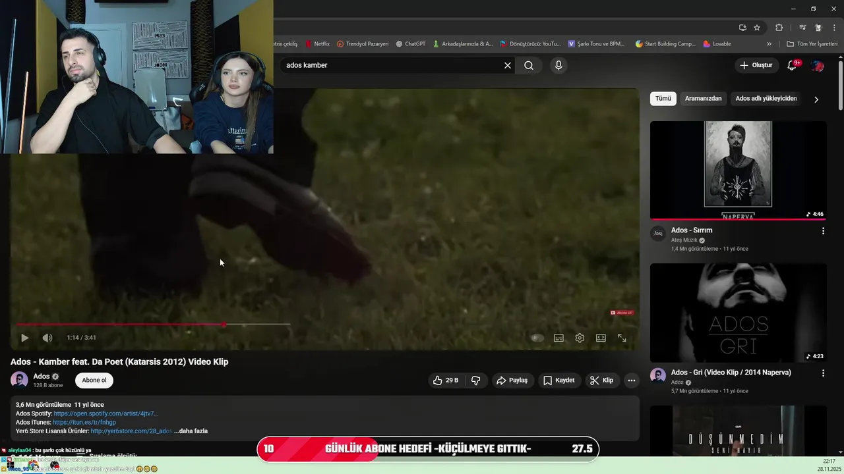Open the Oluştur create button
This screenshot has height=474, width=844.
756,65
